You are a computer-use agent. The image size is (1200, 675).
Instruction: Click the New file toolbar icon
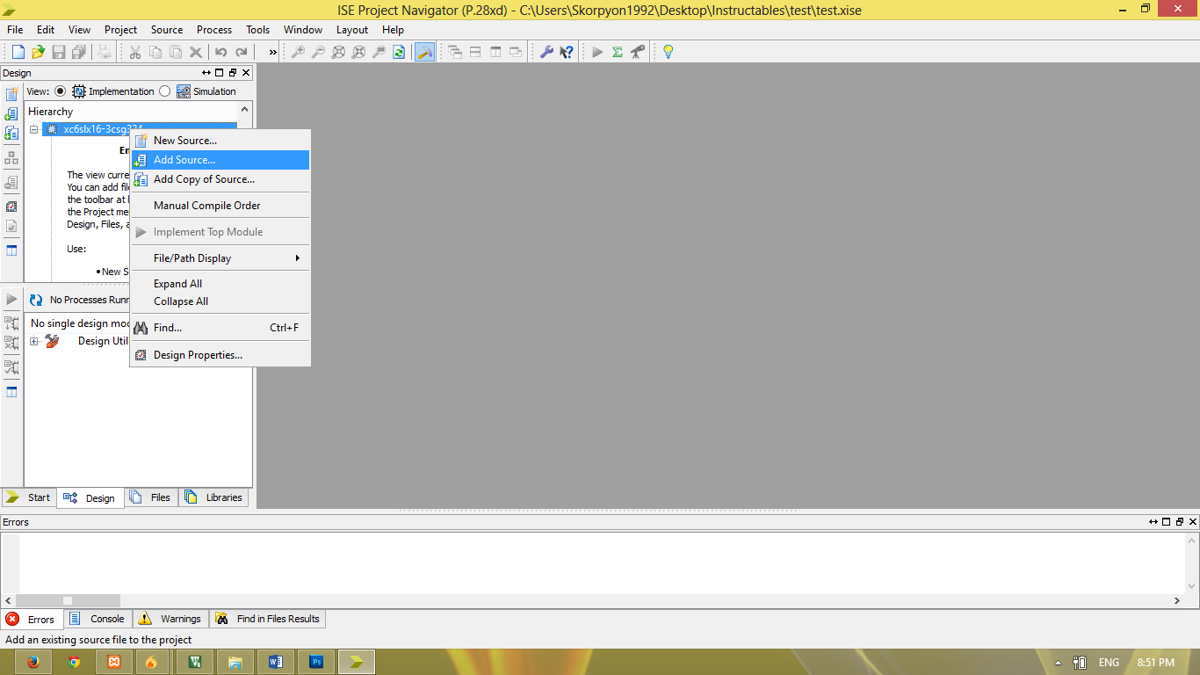click(x=18, y=52)
